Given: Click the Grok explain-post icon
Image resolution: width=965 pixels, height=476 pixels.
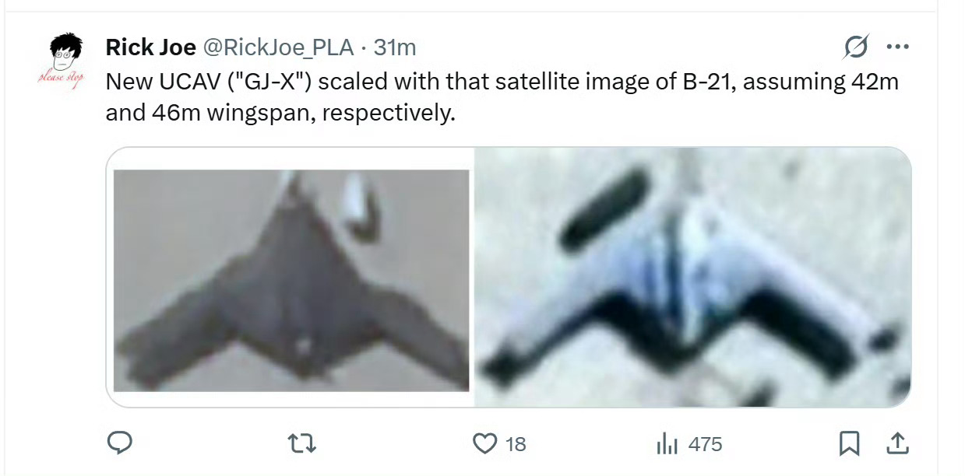Looking at the screenshot, I should tap(855, 48).
